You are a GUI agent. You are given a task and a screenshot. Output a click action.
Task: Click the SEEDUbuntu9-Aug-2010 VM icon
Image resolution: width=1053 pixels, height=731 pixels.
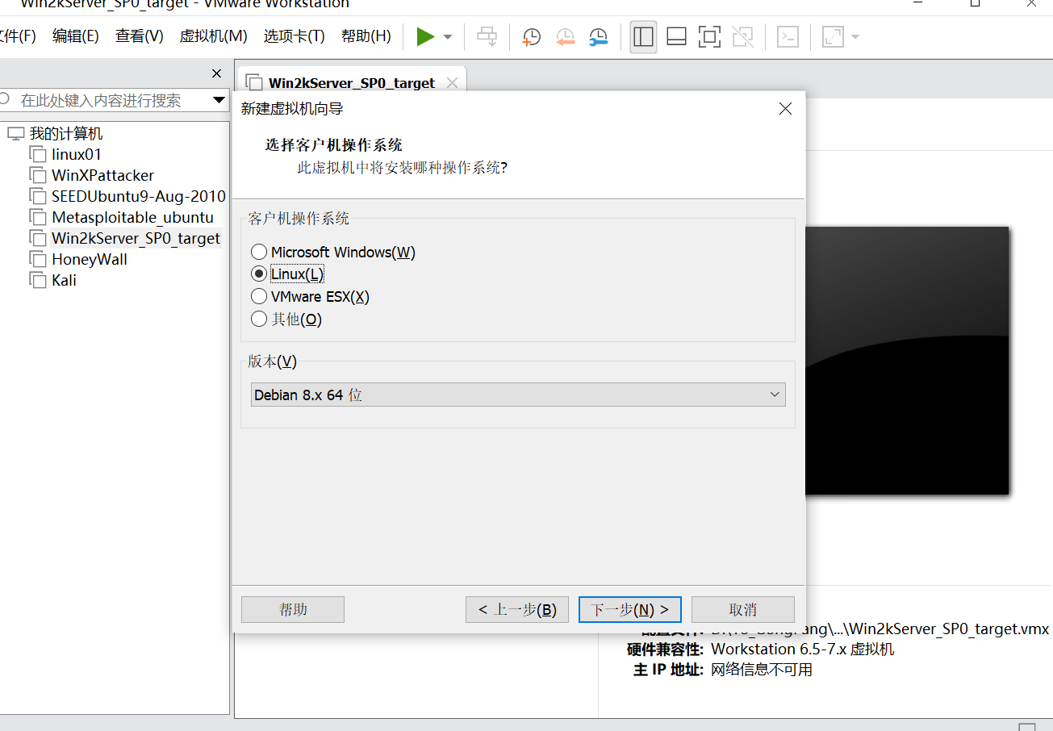tap(37, 196)
